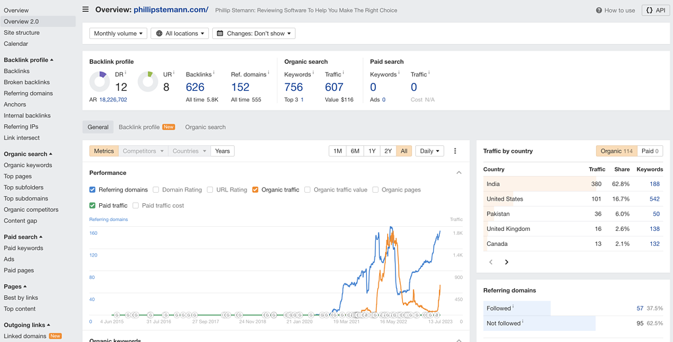The width and height of the screenshot is (673, 342).
Task: Select Organic 114 in Traffic by country
Action: pos(616,151)
